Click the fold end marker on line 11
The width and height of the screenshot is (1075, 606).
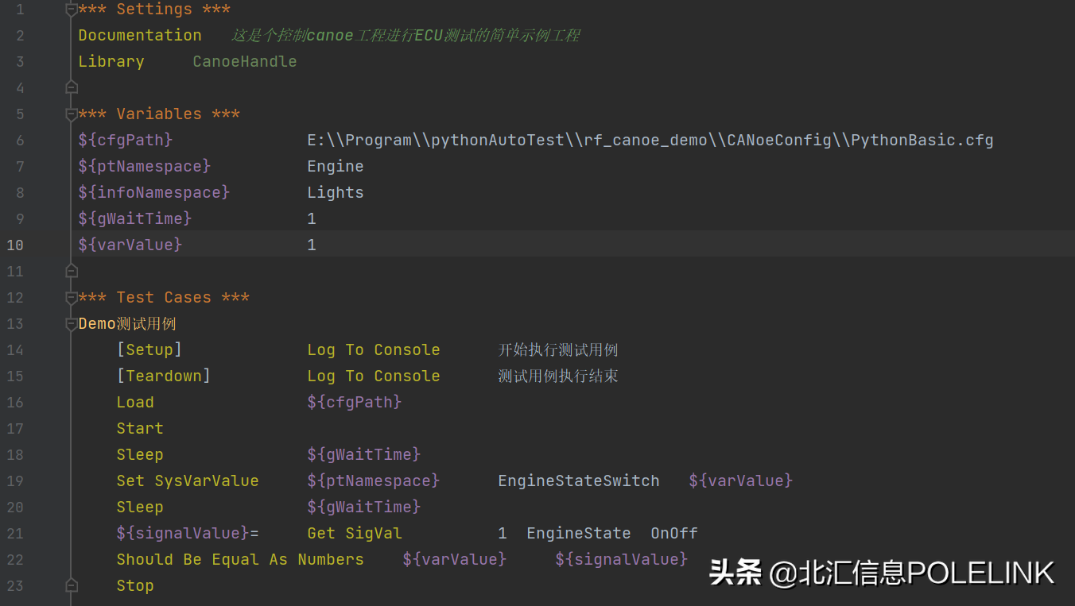pyautogui.click(x=72, y=271)
